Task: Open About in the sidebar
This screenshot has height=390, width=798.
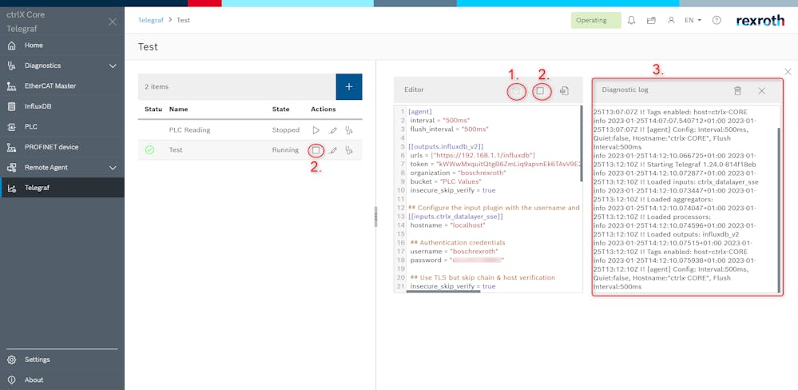Action: (x=62, y=380)
